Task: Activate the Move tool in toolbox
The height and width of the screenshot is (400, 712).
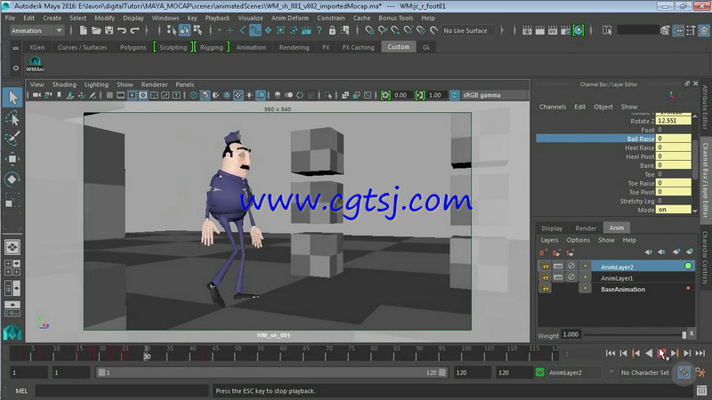Action: click(x=12, y=159)
